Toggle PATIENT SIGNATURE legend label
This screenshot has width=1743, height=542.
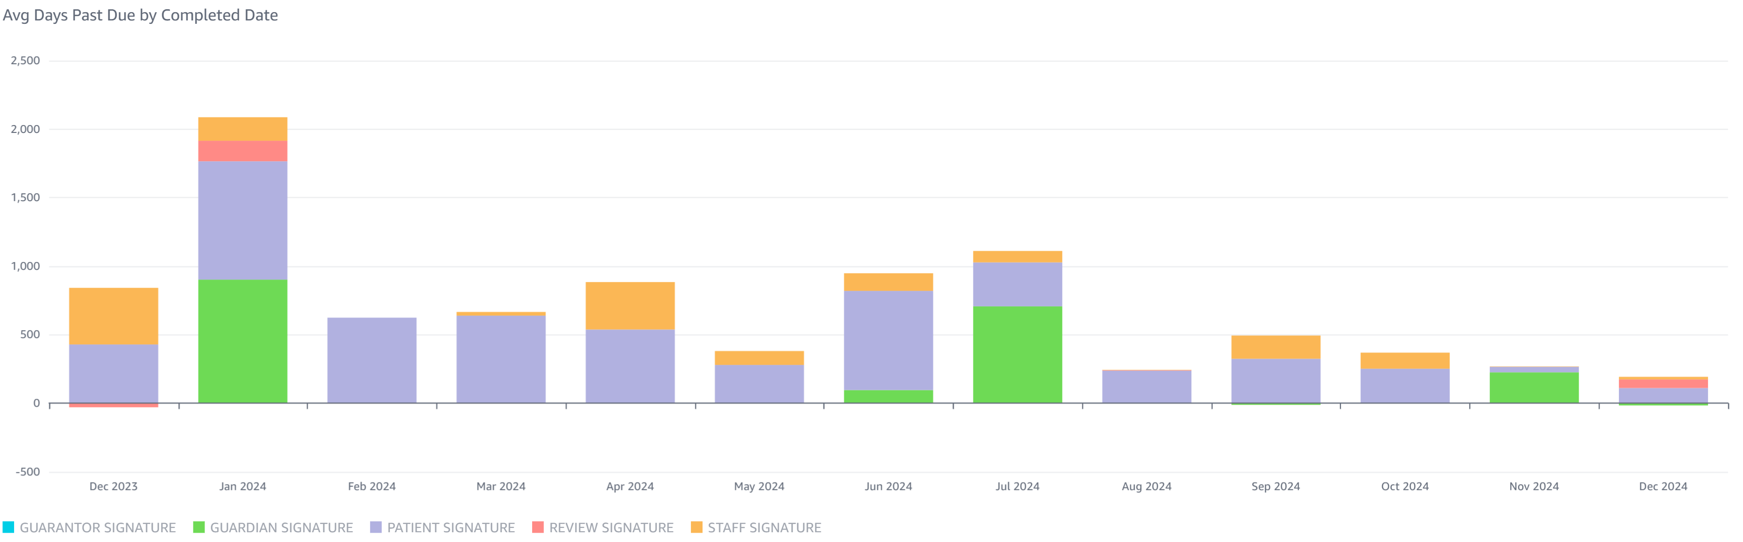[451, 528]
